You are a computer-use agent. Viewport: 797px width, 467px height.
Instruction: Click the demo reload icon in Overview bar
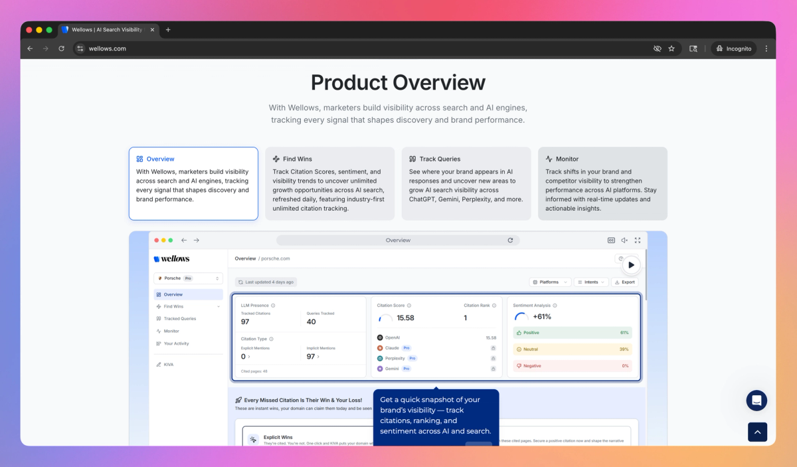pos(510,240)
